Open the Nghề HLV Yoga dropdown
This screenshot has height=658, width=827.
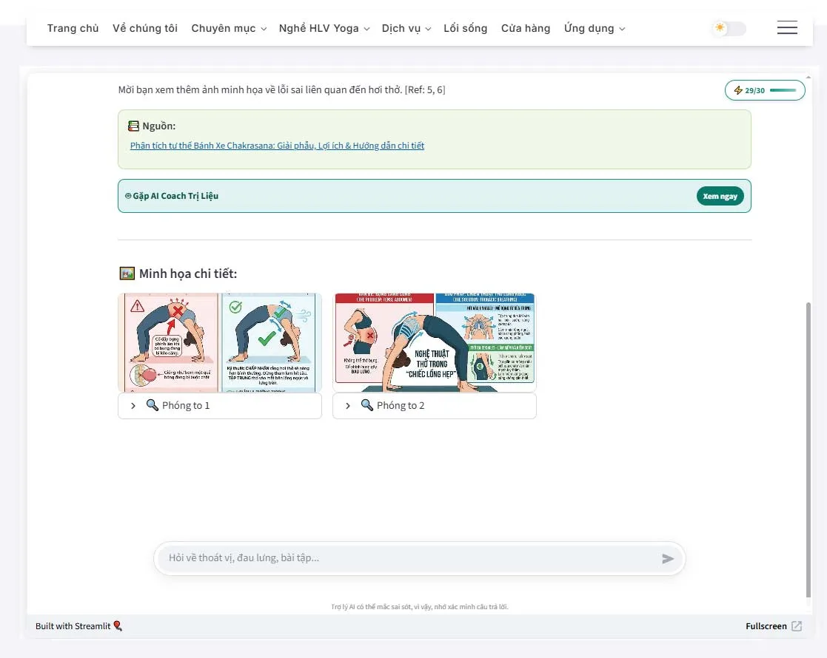pos(324,28)
